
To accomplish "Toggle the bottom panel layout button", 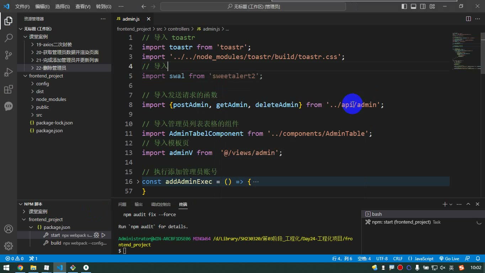I will pos(414,6).
